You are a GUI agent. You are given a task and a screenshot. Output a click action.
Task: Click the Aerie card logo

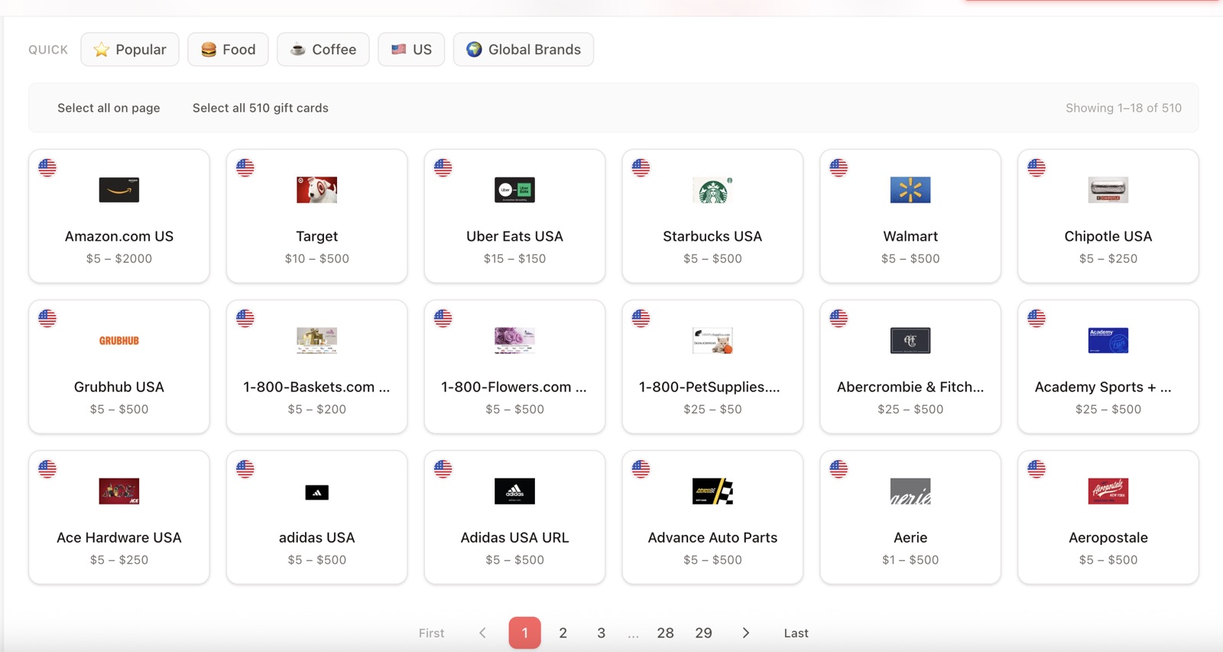[910, 491]
